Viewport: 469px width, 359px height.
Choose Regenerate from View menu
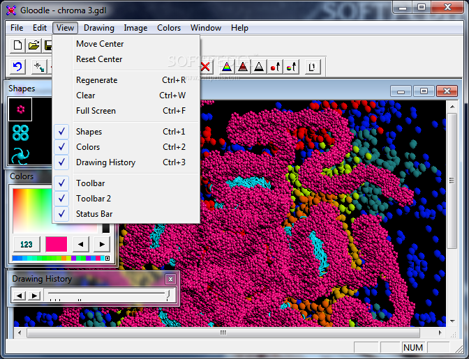pyautogui.click(x=126, y=80)
